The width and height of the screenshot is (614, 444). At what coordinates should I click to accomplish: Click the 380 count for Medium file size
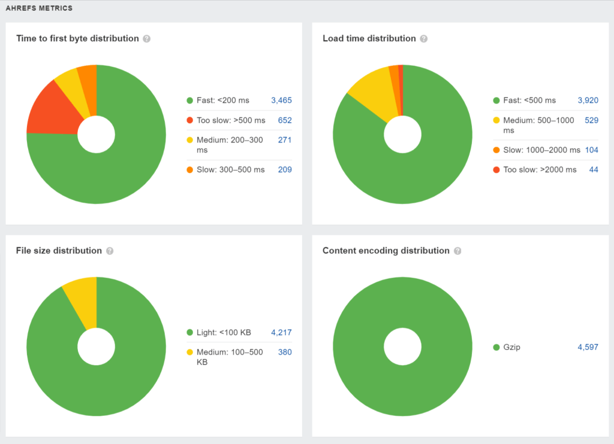point(284,352)
